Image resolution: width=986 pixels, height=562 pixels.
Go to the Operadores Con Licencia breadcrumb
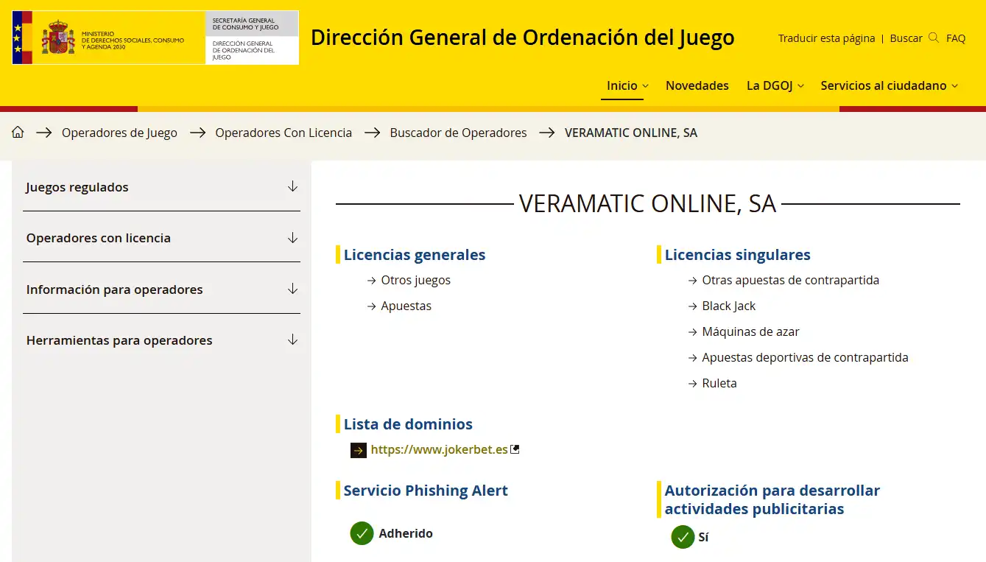click(x=284, y=133)
